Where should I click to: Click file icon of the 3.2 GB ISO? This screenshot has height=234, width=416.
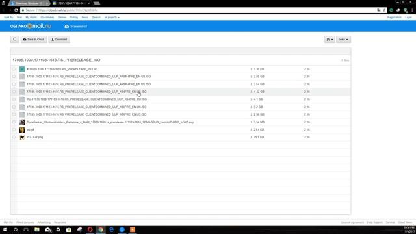coord(22,107)
